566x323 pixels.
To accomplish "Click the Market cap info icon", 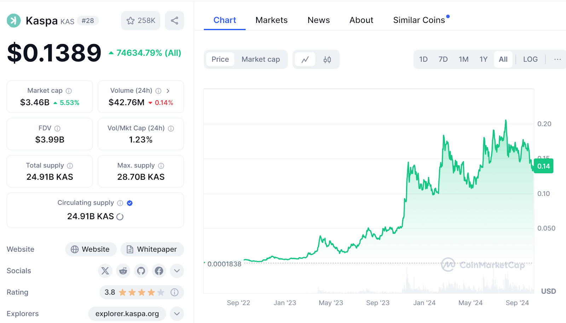I will pyautogui.click(x=69, y=91).
